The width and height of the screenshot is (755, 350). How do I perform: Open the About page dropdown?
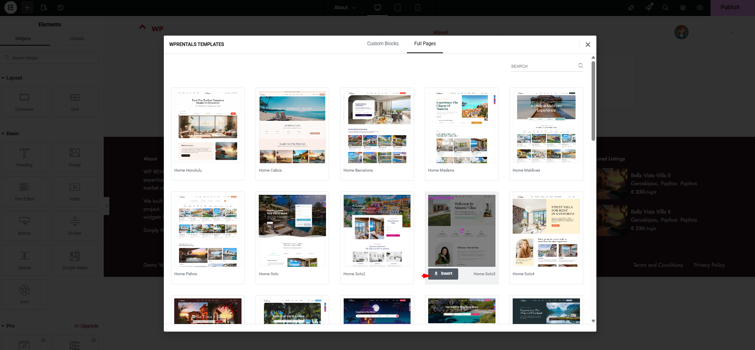click(x=345, y=8)
